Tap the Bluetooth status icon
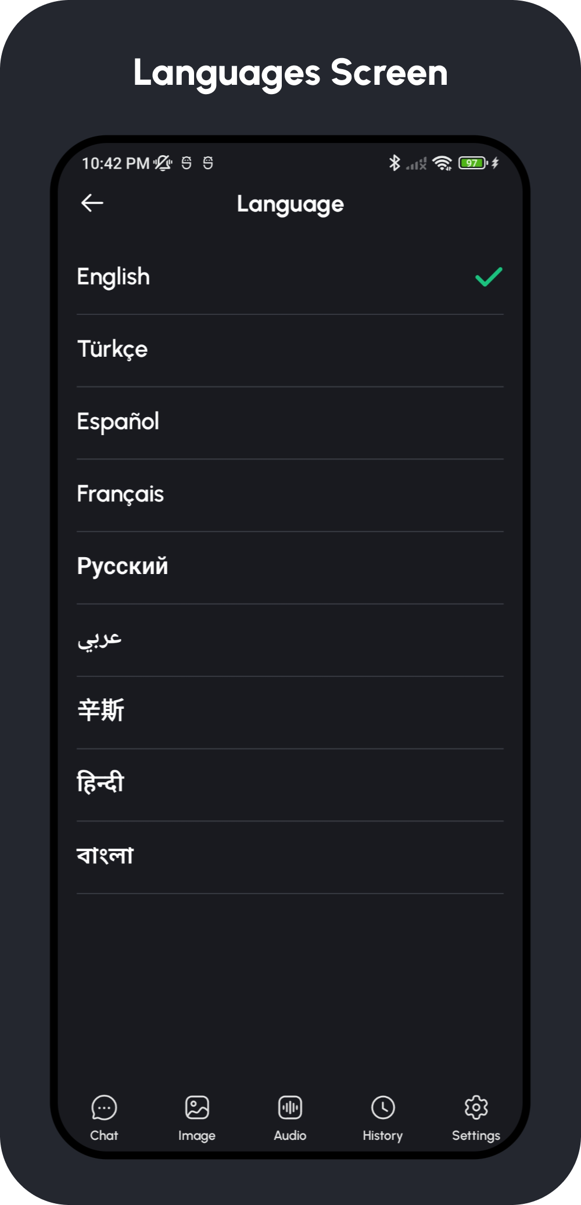 click(x=394, y=163)
